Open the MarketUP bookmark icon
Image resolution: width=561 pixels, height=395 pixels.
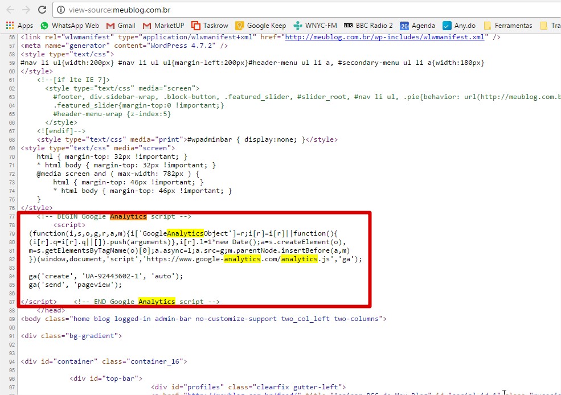pyautogui.click(x=147, y=26)
